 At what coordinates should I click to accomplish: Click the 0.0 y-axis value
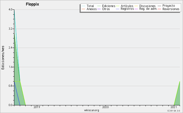click(10, 105)
